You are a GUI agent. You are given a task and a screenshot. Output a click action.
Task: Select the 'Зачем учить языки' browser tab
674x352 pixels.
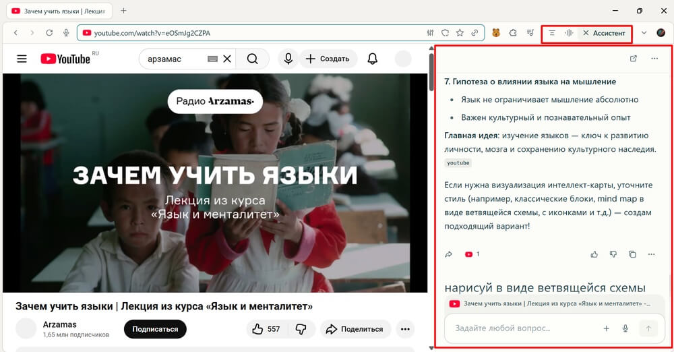[x=59, y=11]
